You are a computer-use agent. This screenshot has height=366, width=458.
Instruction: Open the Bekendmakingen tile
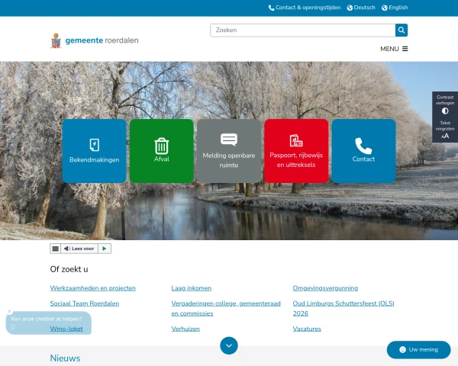[x=94, y=151]
